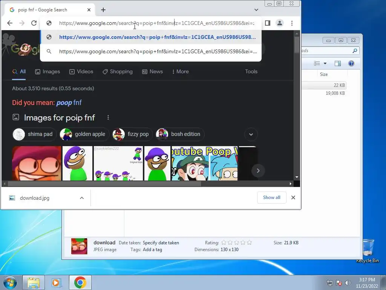
Task: Click the download thumbnail in details pane
Action: point(79,246)
